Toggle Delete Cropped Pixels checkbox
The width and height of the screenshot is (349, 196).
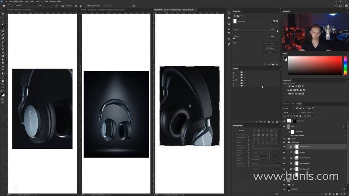(x=85, y=5)
